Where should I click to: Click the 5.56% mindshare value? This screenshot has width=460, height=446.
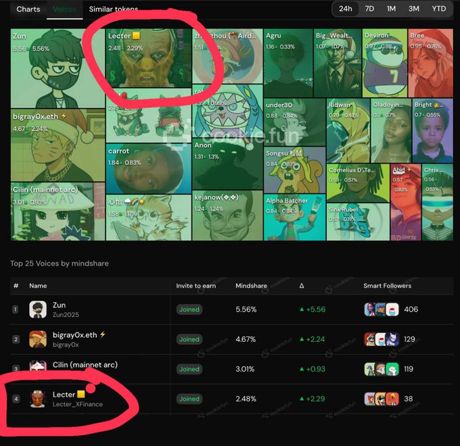246,309
